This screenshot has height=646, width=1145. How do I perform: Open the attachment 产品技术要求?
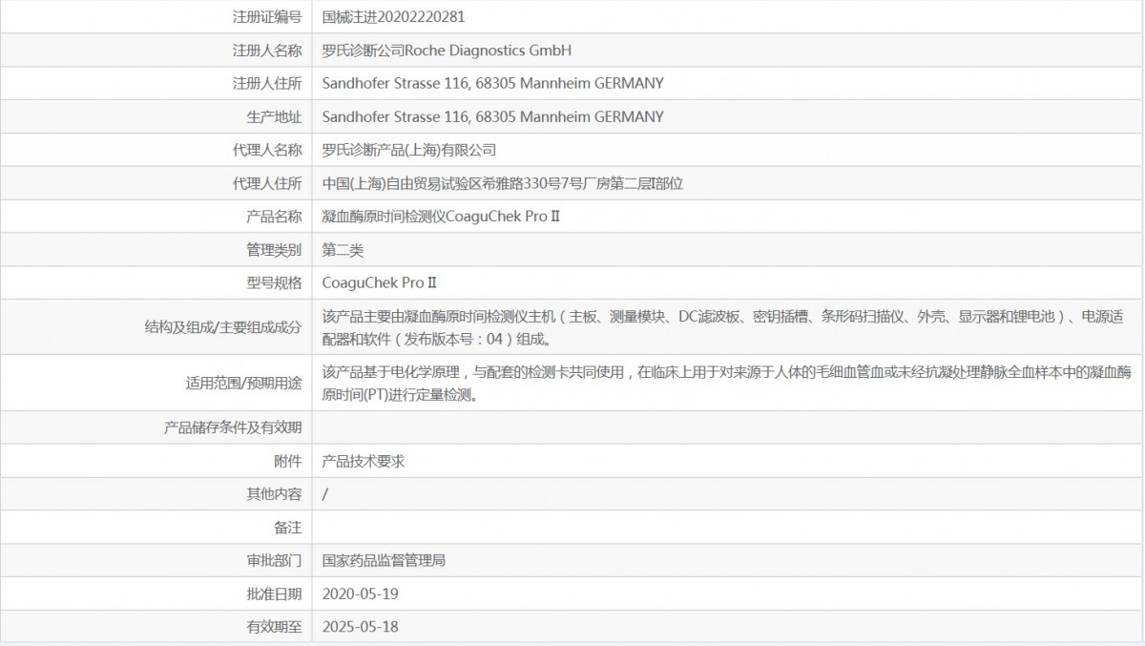(x=364, y=461)
